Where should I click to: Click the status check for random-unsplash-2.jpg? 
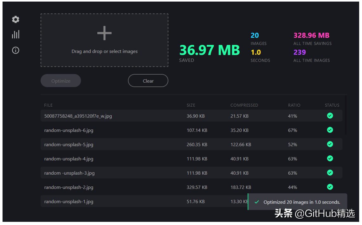[x=330, y=187]
